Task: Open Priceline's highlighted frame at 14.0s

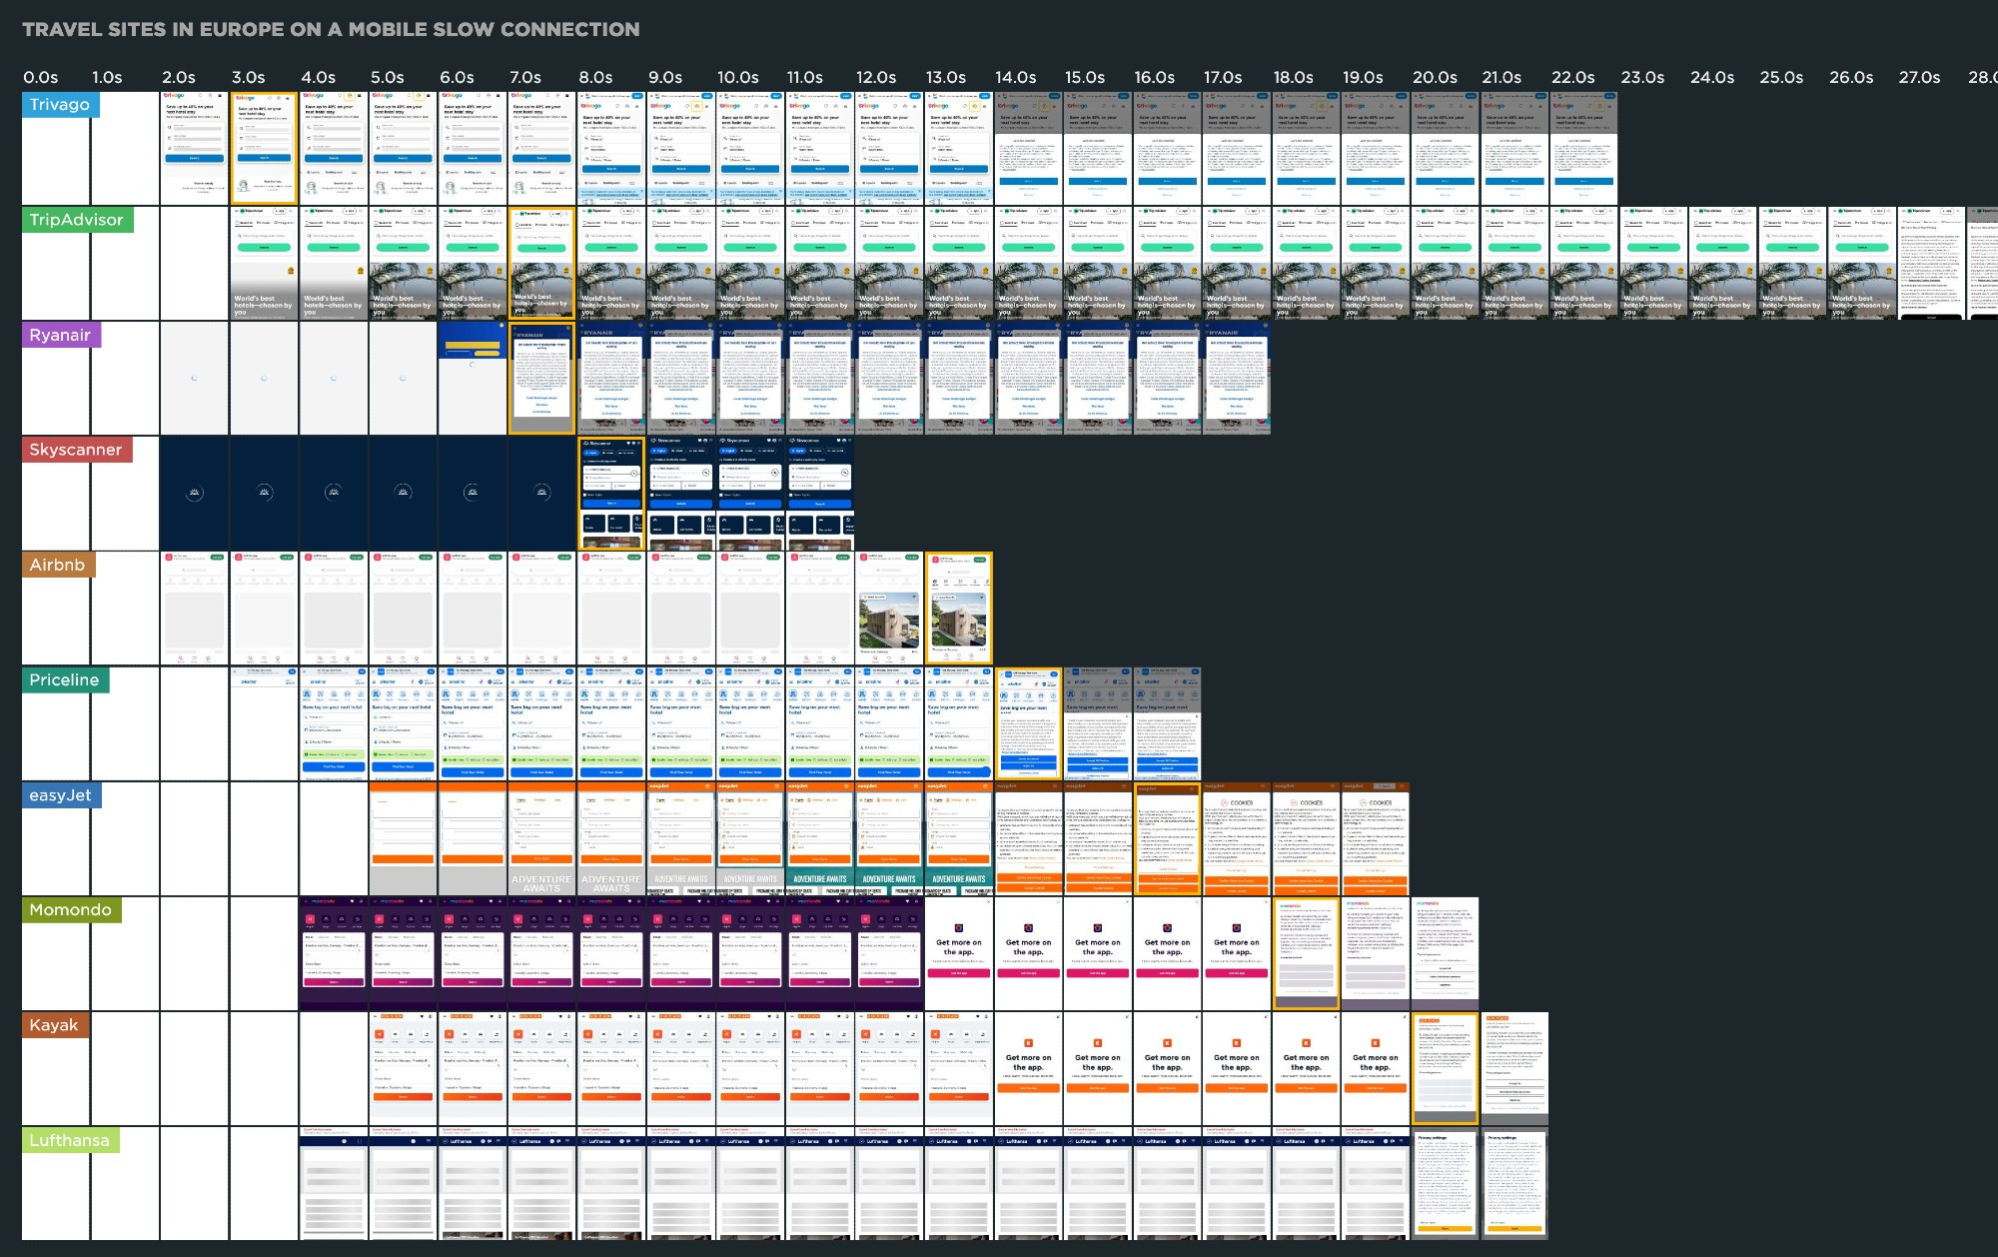Action: (1028, 723)
